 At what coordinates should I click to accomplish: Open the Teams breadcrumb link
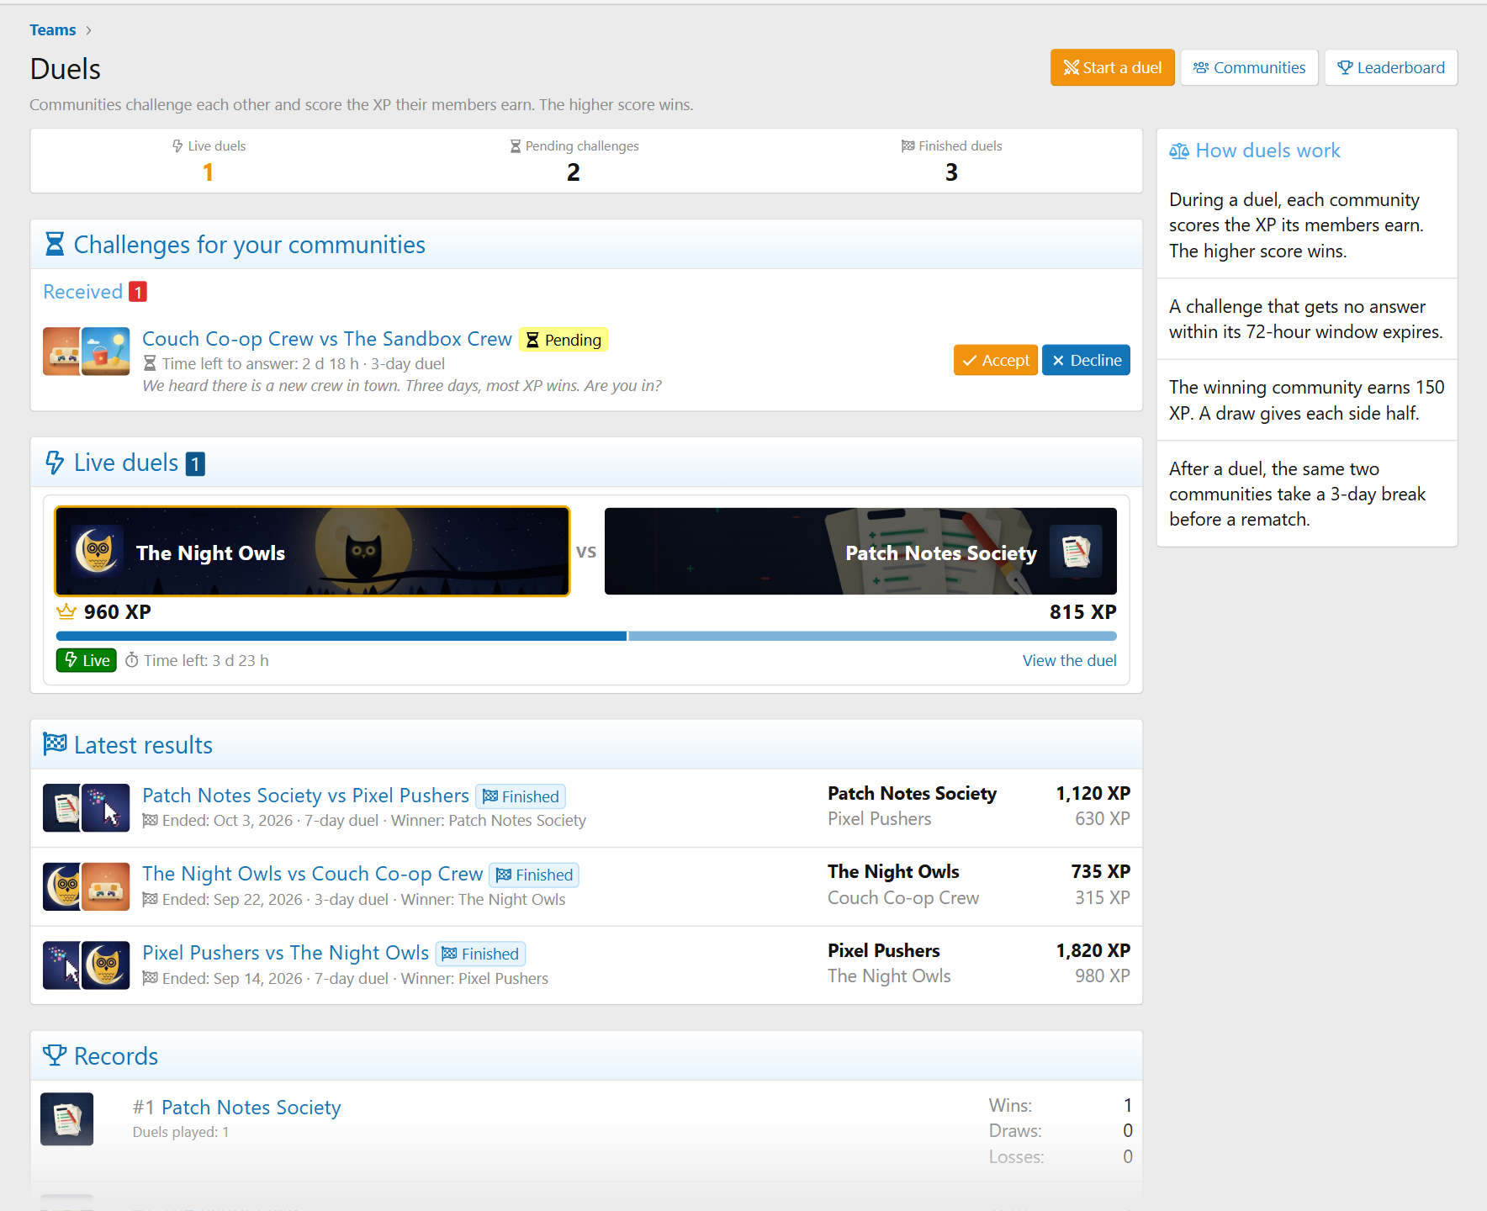tap(52, 30)
